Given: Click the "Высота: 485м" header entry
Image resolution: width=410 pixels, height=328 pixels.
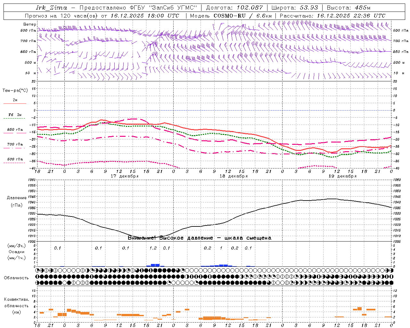Looking at the screenshot, I should tap(348, 8).
